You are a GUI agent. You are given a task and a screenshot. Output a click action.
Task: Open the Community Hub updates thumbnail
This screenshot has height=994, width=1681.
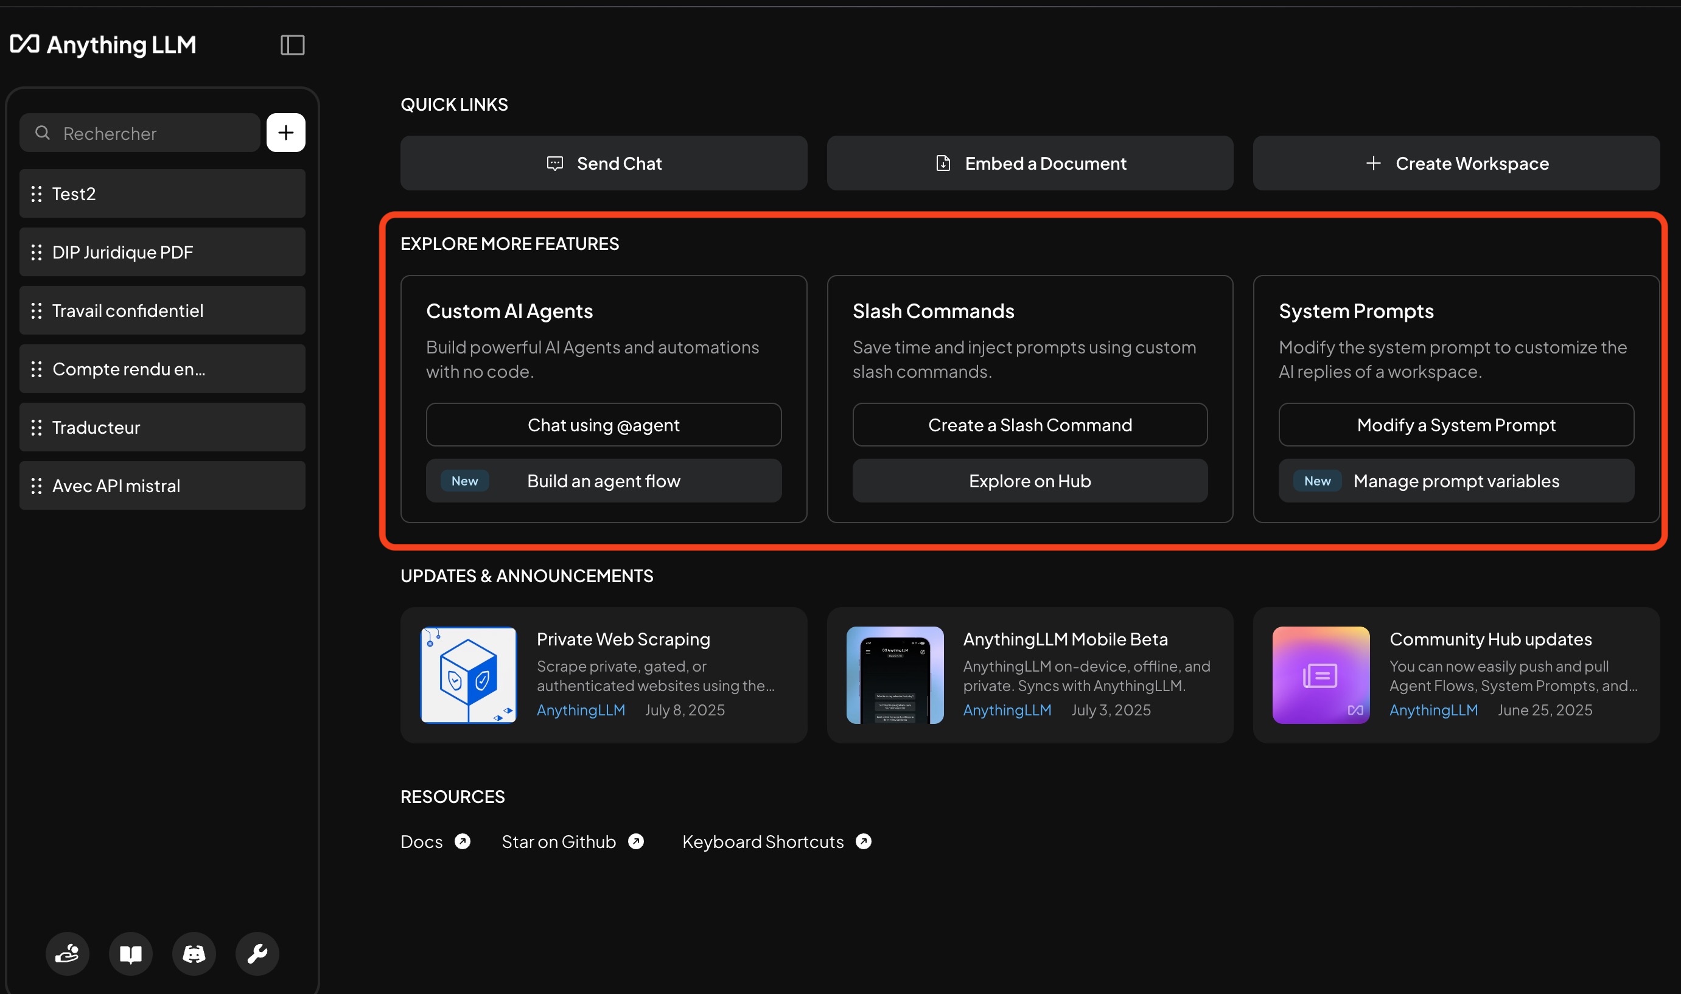[1321, 675]
